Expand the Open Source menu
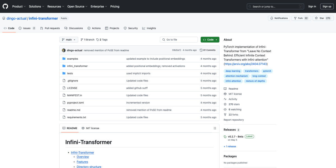The image size is (336, 168). [77, 6]
